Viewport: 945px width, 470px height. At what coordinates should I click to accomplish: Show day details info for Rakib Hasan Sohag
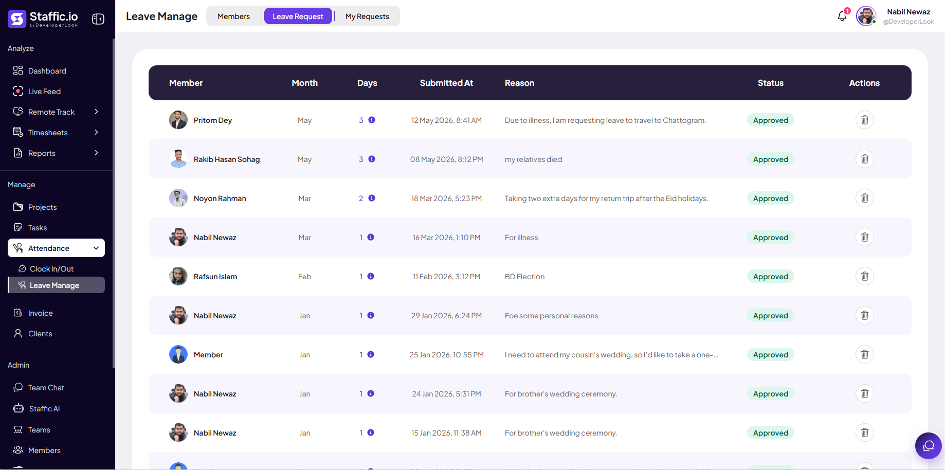372,159
